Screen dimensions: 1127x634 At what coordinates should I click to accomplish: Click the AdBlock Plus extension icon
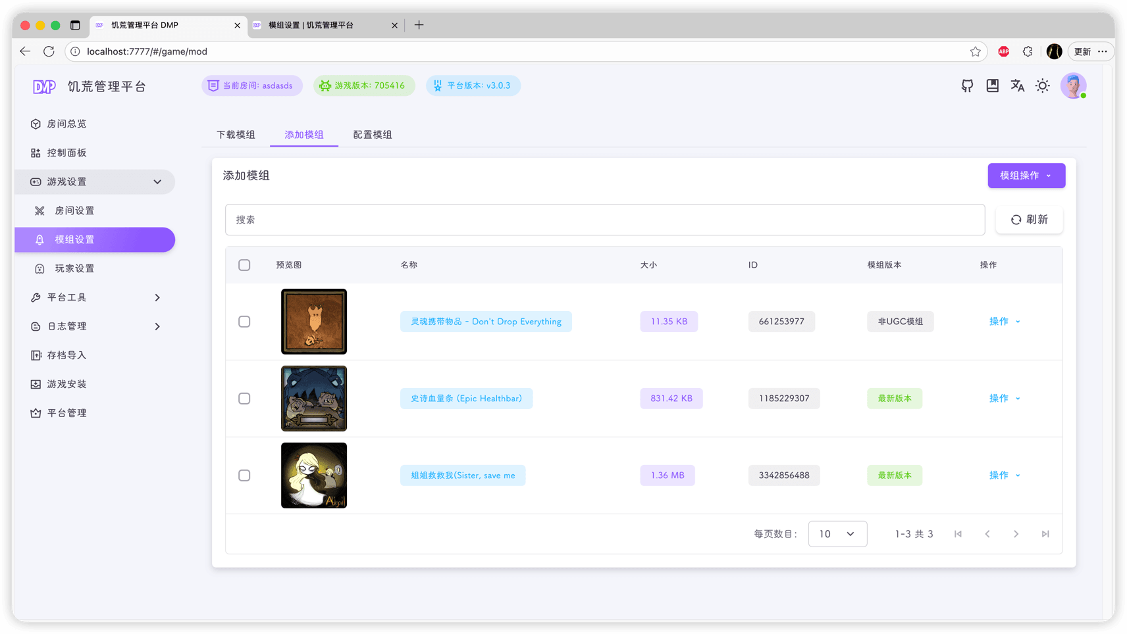1003,51
